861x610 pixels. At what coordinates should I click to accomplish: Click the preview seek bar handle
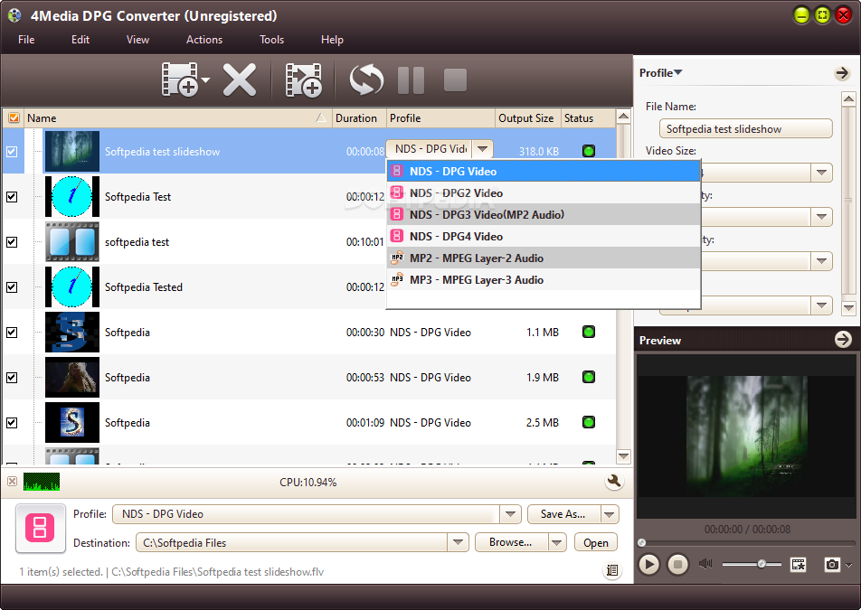coord(641,542)
